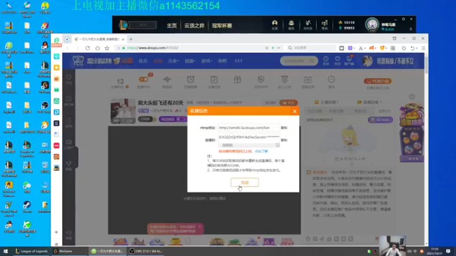Open the 主播任务 checklist icon
The width and height of the screenshot is (456, 256).
[214, 80]
